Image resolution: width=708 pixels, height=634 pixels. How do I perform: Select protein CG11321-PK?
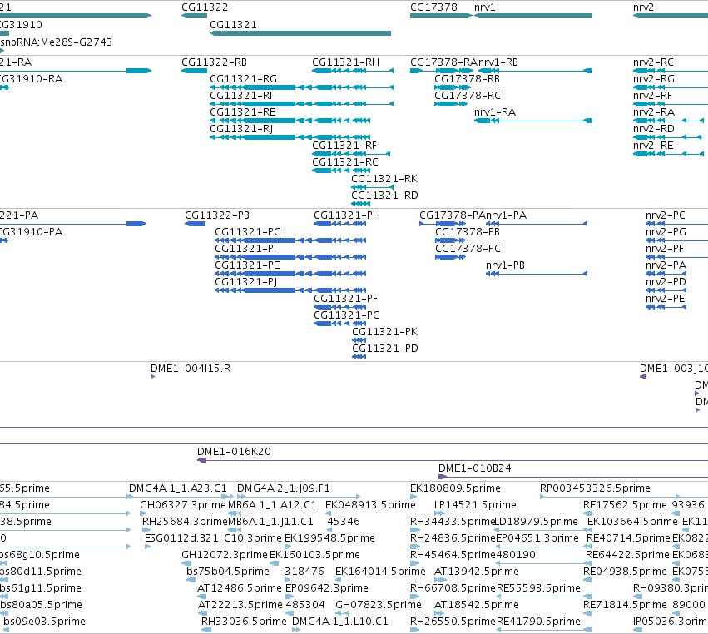coord(384,332)
